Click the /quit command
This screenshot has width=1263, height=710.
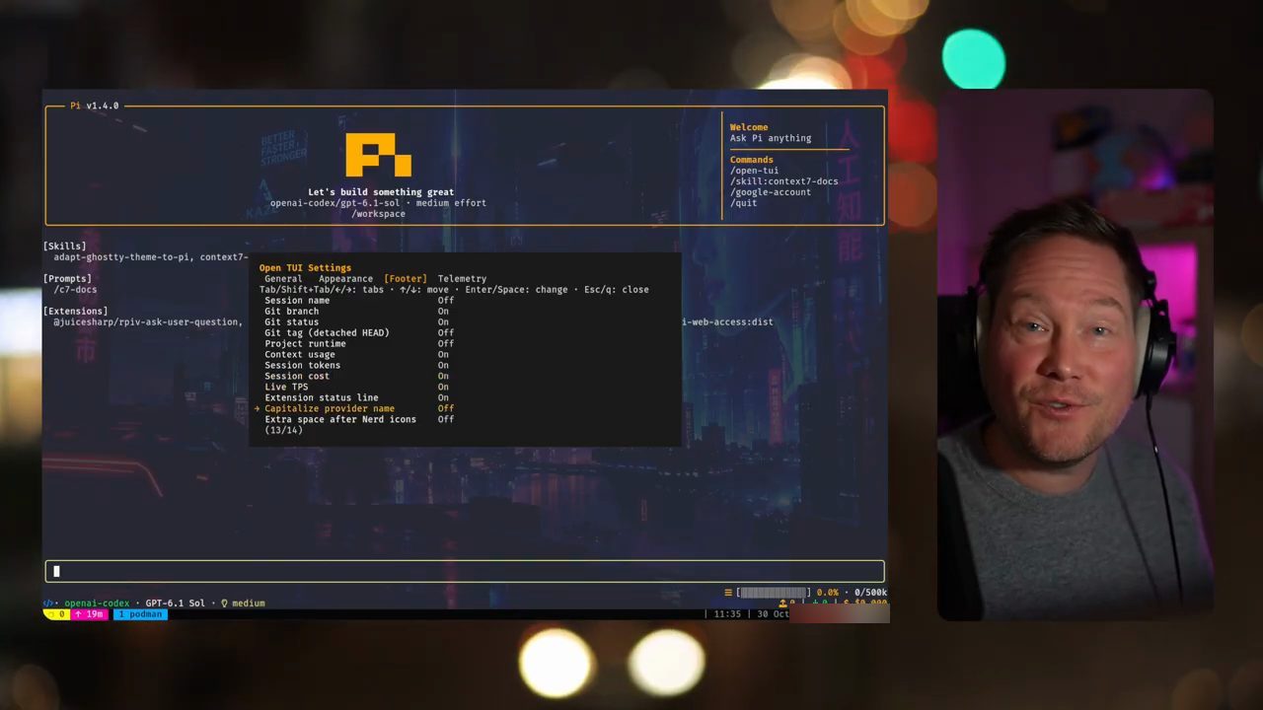(743, 203)
